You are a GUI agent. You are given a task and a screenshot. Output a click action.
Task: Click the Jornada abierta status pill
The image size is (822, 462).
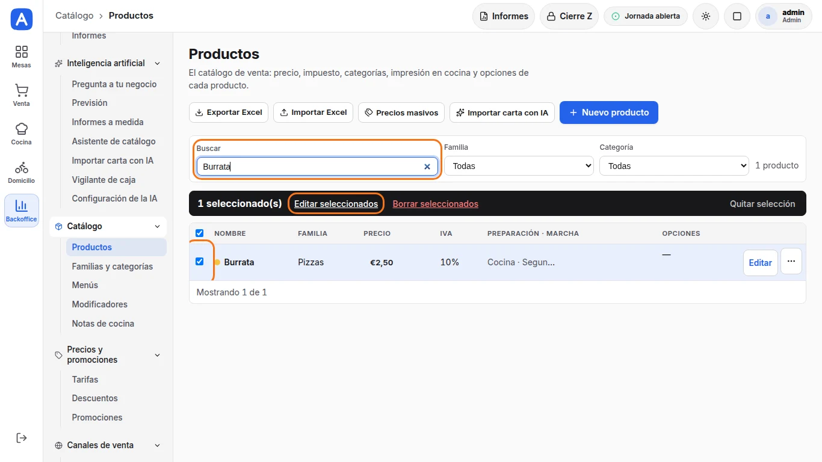[646, 16]
